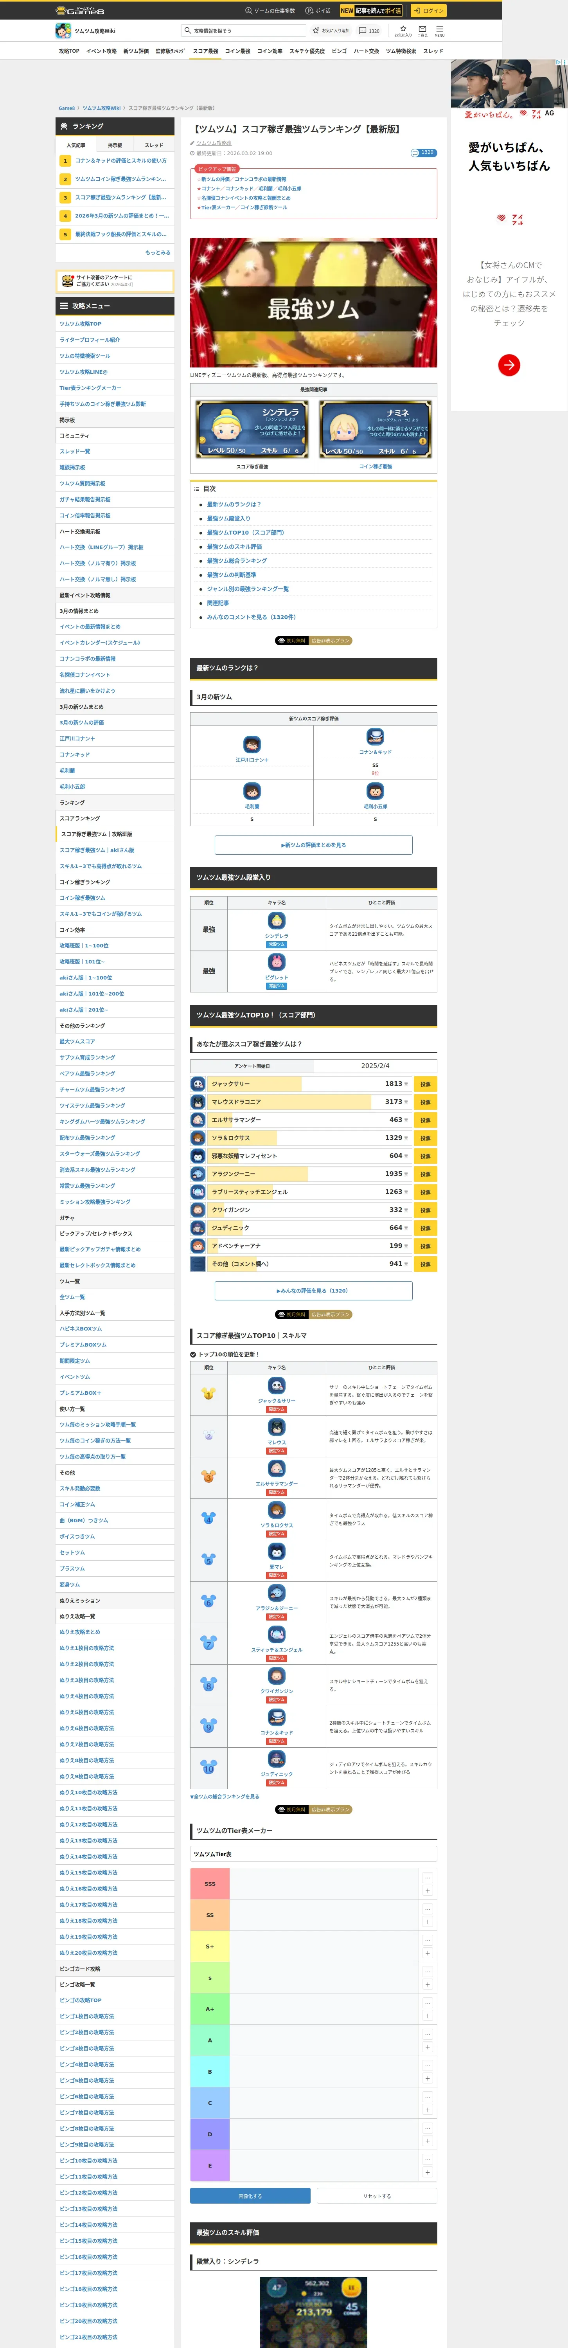The image size is (568, 2348).
Task: Open シンデレラ score card thumbnail
Action: point(252,429)
